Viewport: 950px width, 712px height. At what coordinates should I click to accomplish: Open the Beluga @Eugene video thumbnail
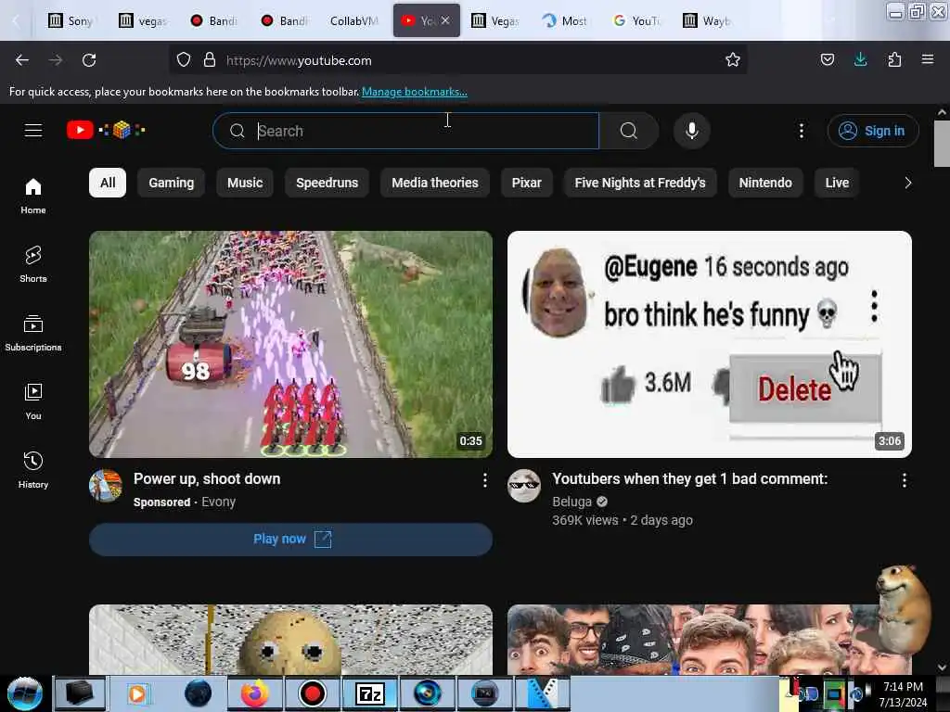click(710, 344)
